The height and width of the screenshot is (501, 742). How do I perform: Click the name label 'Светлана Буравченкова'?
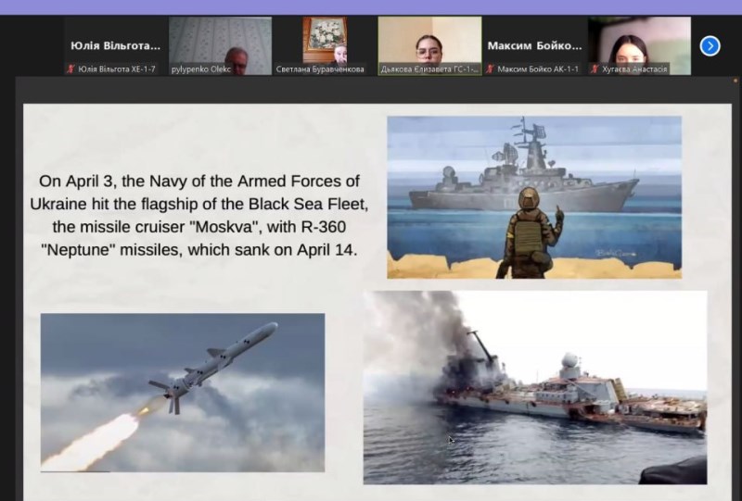point(320,69)
